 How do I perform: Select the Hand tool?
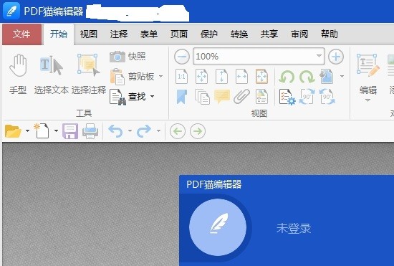[x=18, y=73]
